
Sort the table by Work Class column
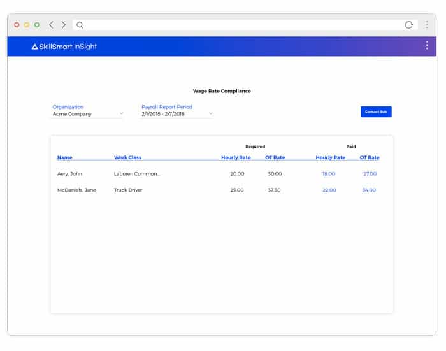click(x=127, y=157)
